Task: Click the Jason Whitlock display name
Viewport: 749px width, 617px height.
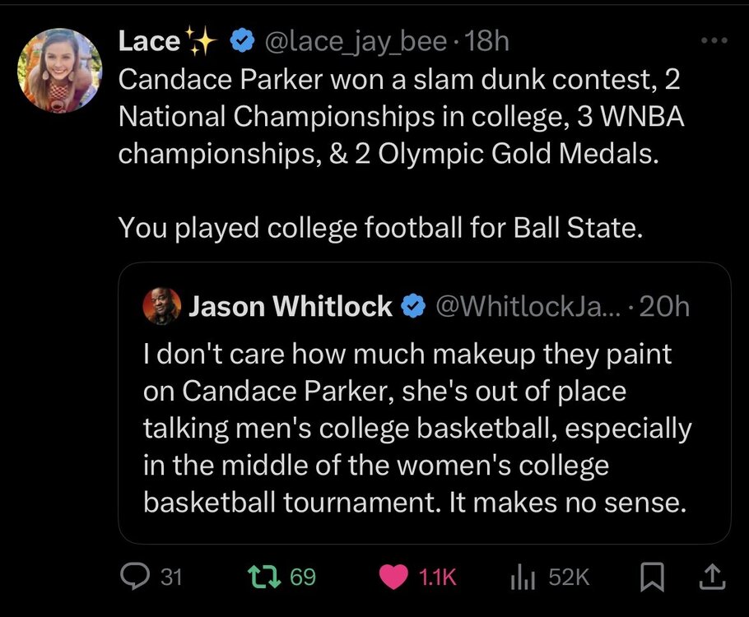Action: pyautogui.click(x=291, y=307)
